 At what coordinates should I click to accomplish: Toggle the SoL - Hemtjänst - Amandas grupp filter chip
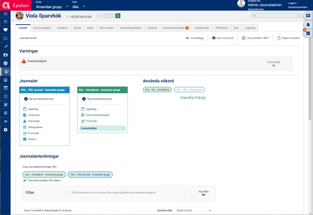click(44, 174)
